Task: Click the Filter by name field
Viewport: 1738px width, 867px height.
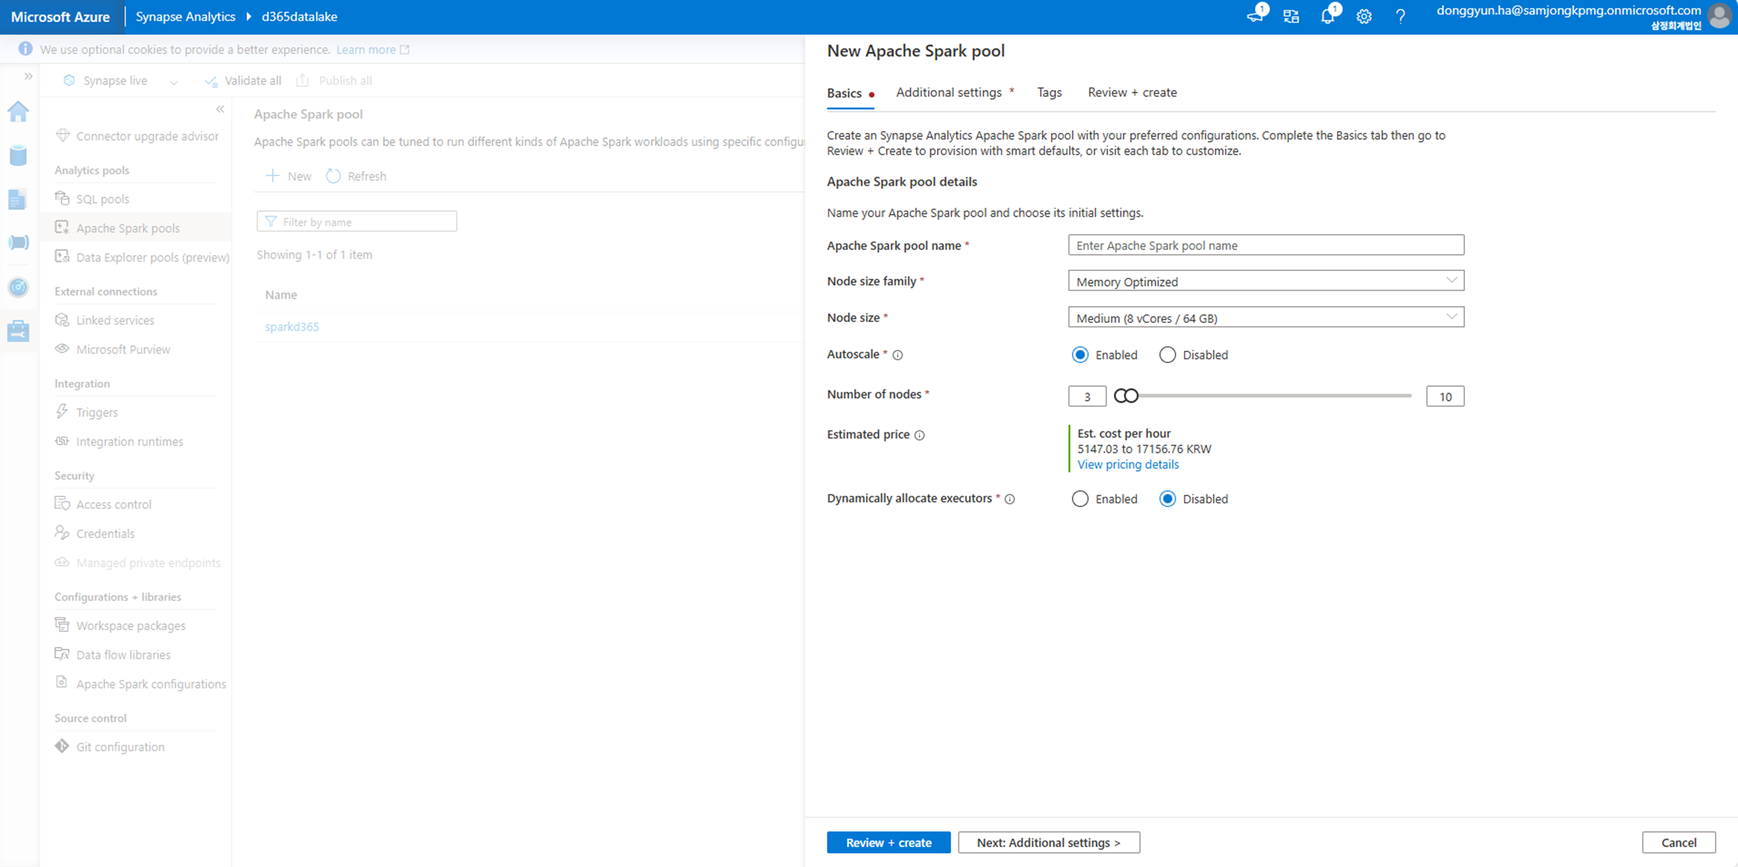Action: (x=356, y=222)
